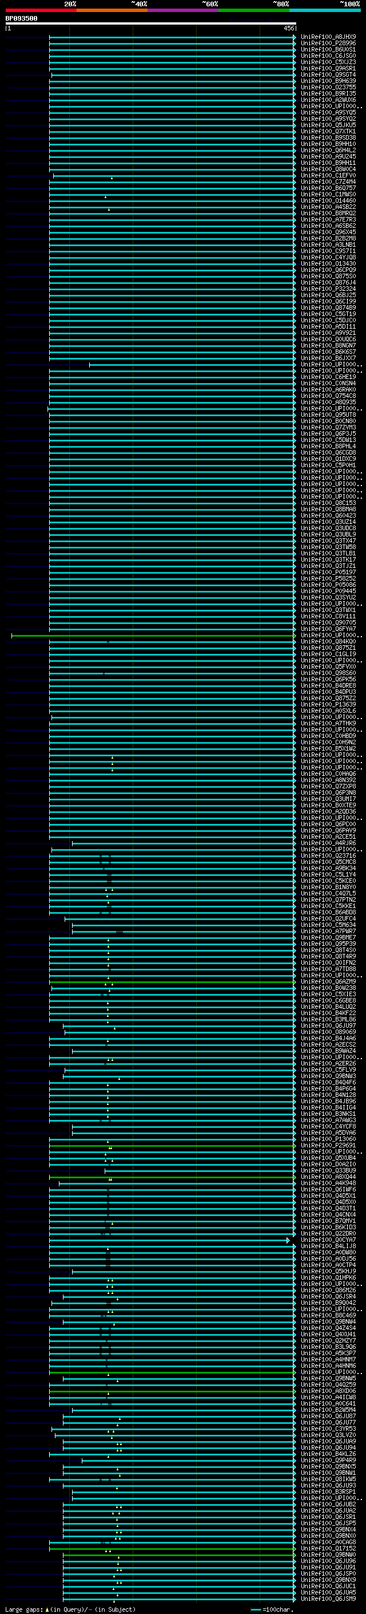Select hit UniRef100_Q96X45
This screenshot has height=1614, width=366.
[328, 232]
